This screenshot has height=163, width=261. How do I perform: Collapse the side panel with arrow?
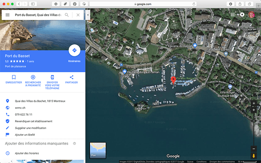(88, 15)
